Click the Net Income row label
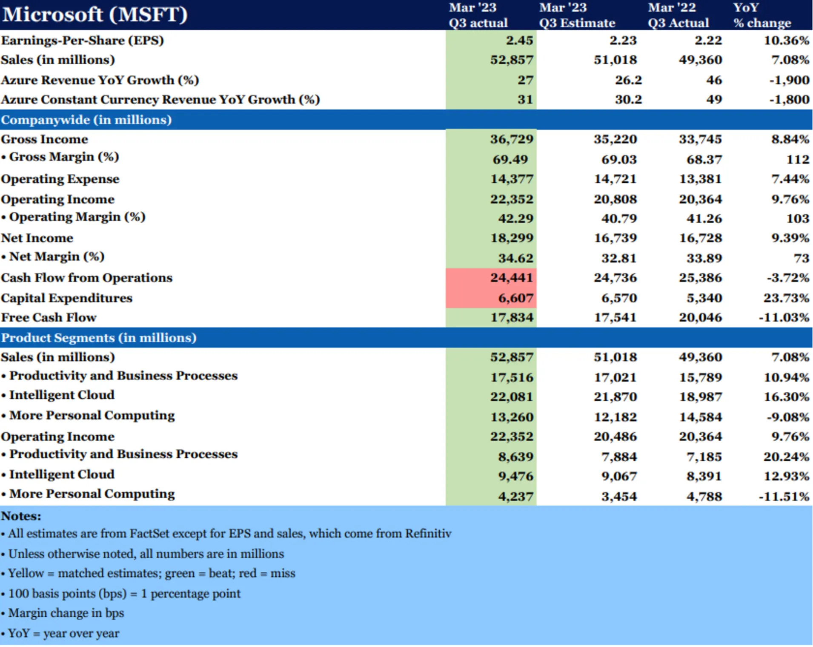Screen dimensions: 813x647 tap(37, 238)
